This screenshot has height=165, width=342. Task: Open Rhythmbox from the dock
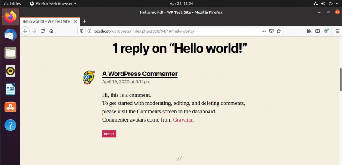10,71
